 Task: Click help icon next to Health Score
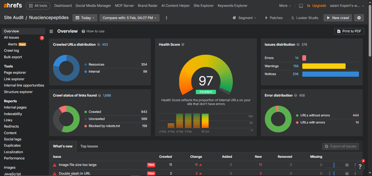(x=183, y=45)
